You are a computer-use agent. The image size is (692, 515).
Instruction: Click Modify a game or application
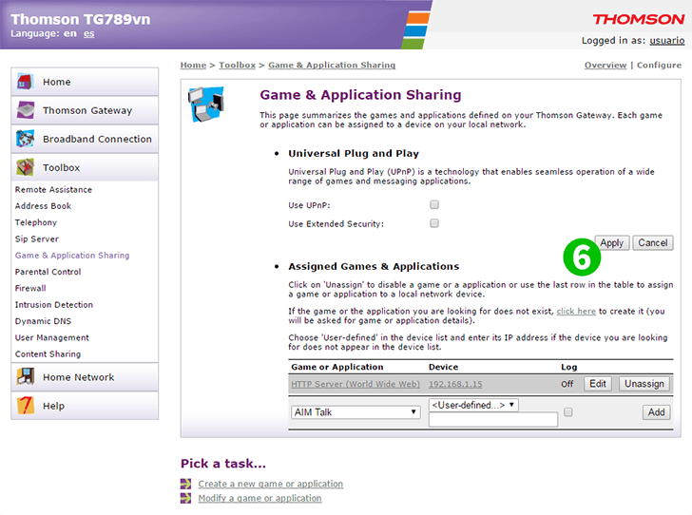tap(259, 498)
